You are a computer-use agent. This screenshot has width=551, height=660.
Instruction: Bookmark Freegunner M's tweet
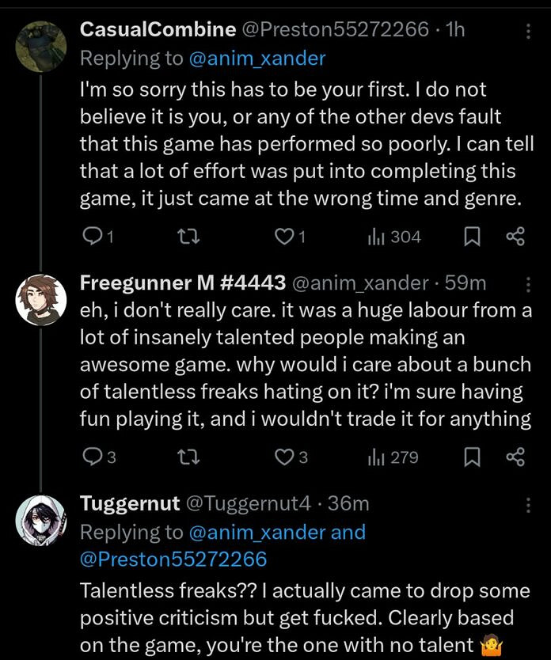pos(473,457)
